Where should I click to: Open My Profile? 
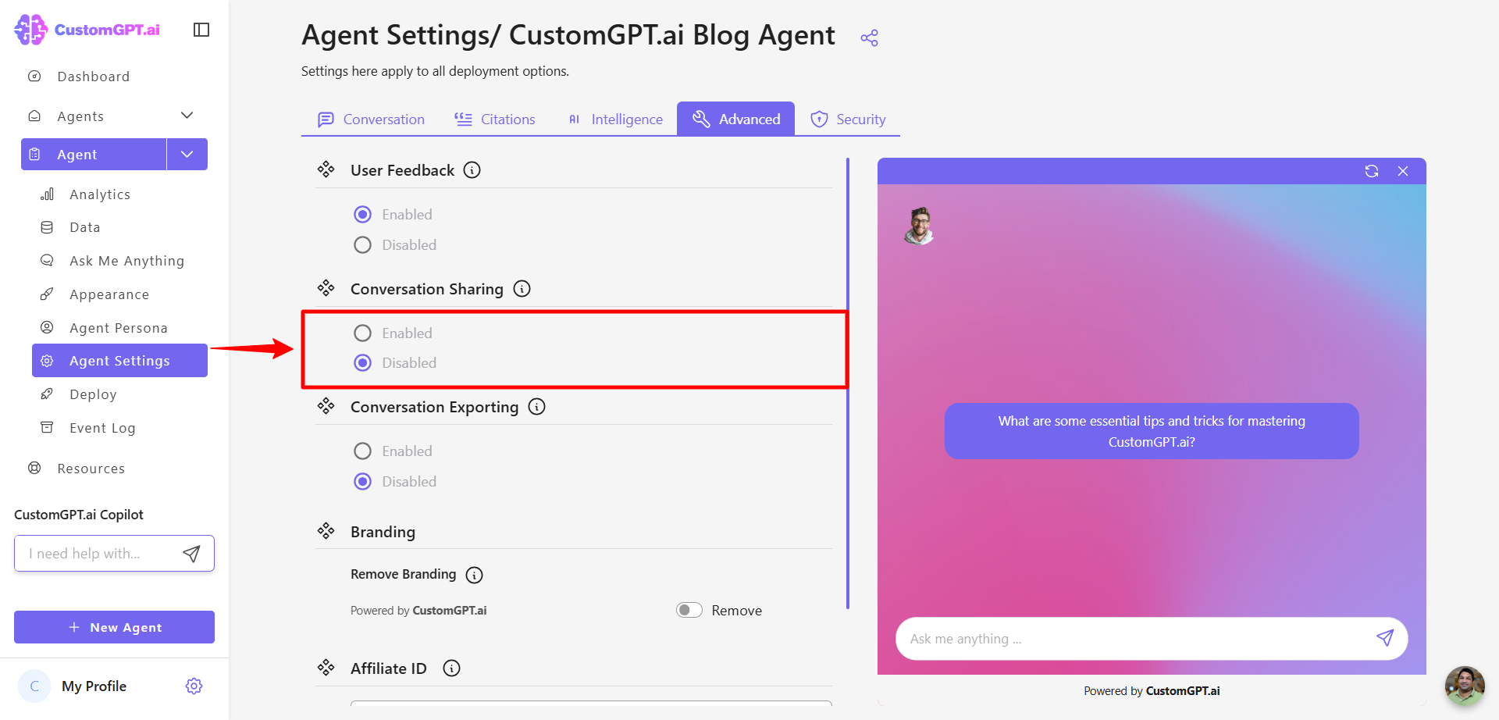(94, 686)
